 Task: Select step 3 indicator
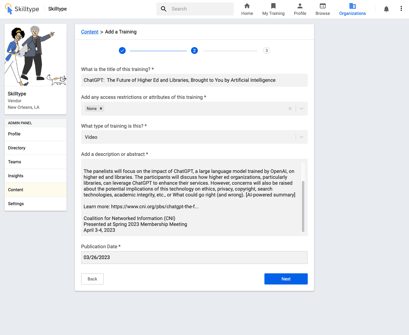pyautogui.click(x=267, y=51)
